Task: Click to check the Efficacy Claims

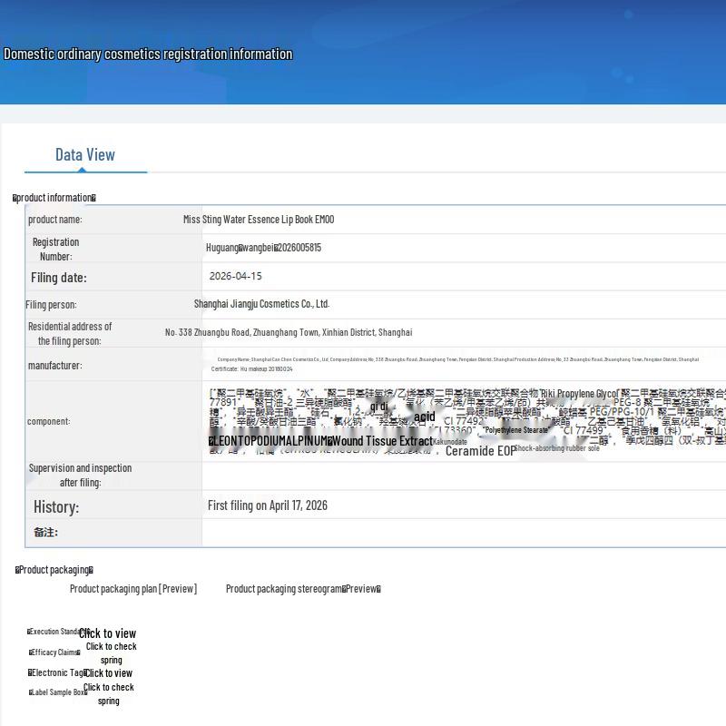Action: pos(111,653)
